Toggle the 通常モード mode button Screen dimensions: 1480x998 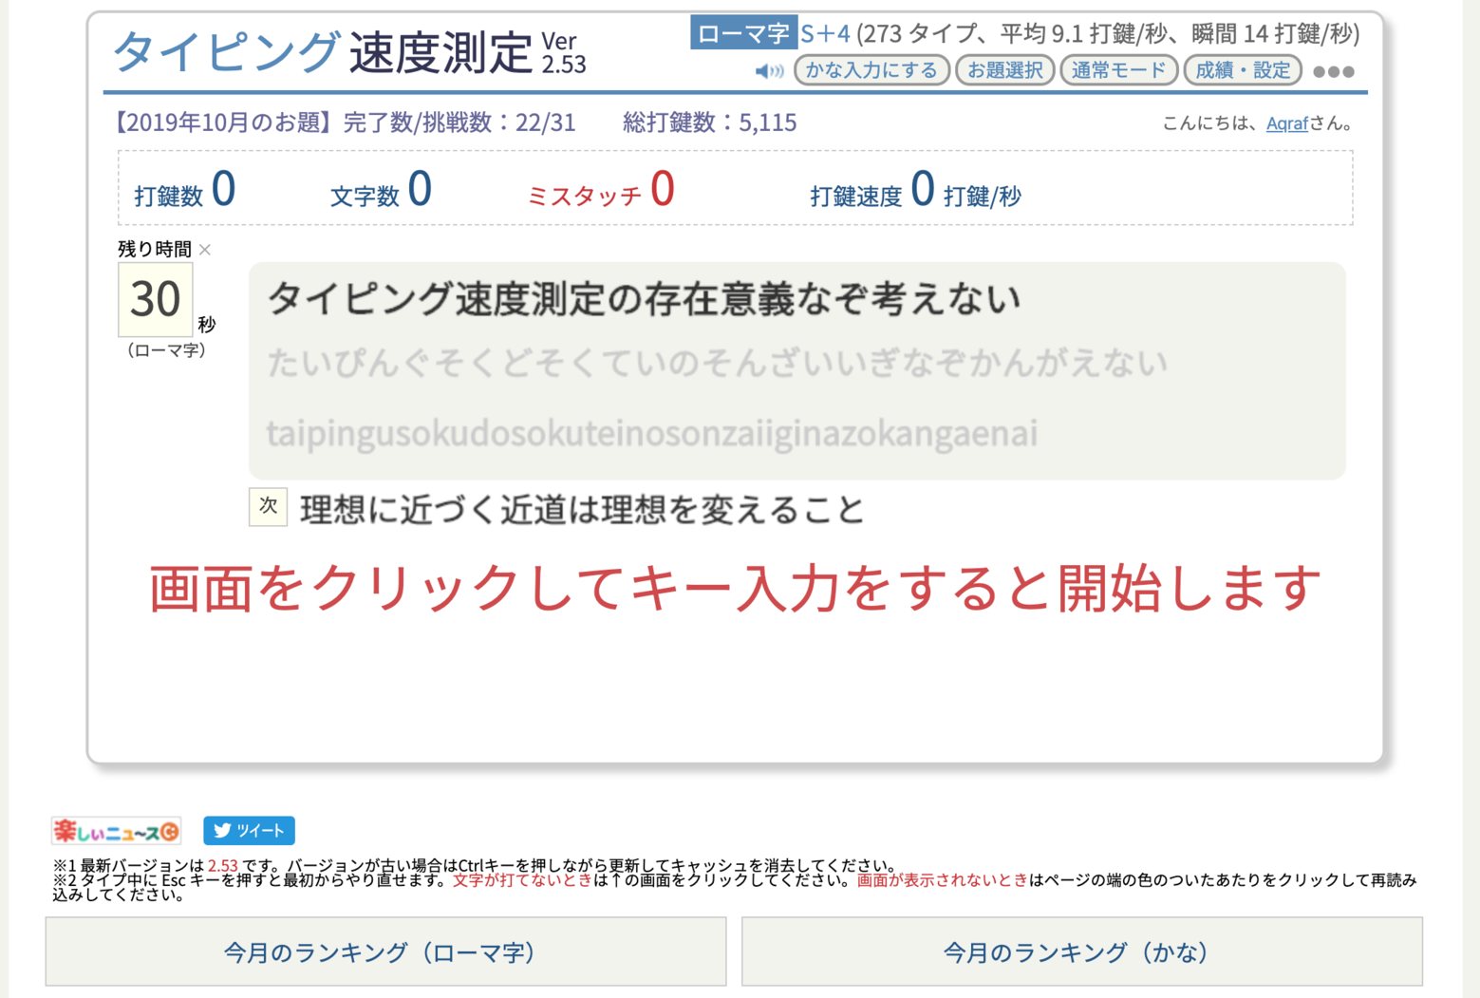(1117, 70)
